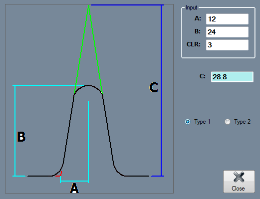Screen dimensions: 260x199
Task: Click the bold letter A under the diagram
Action: click(74, 188)
